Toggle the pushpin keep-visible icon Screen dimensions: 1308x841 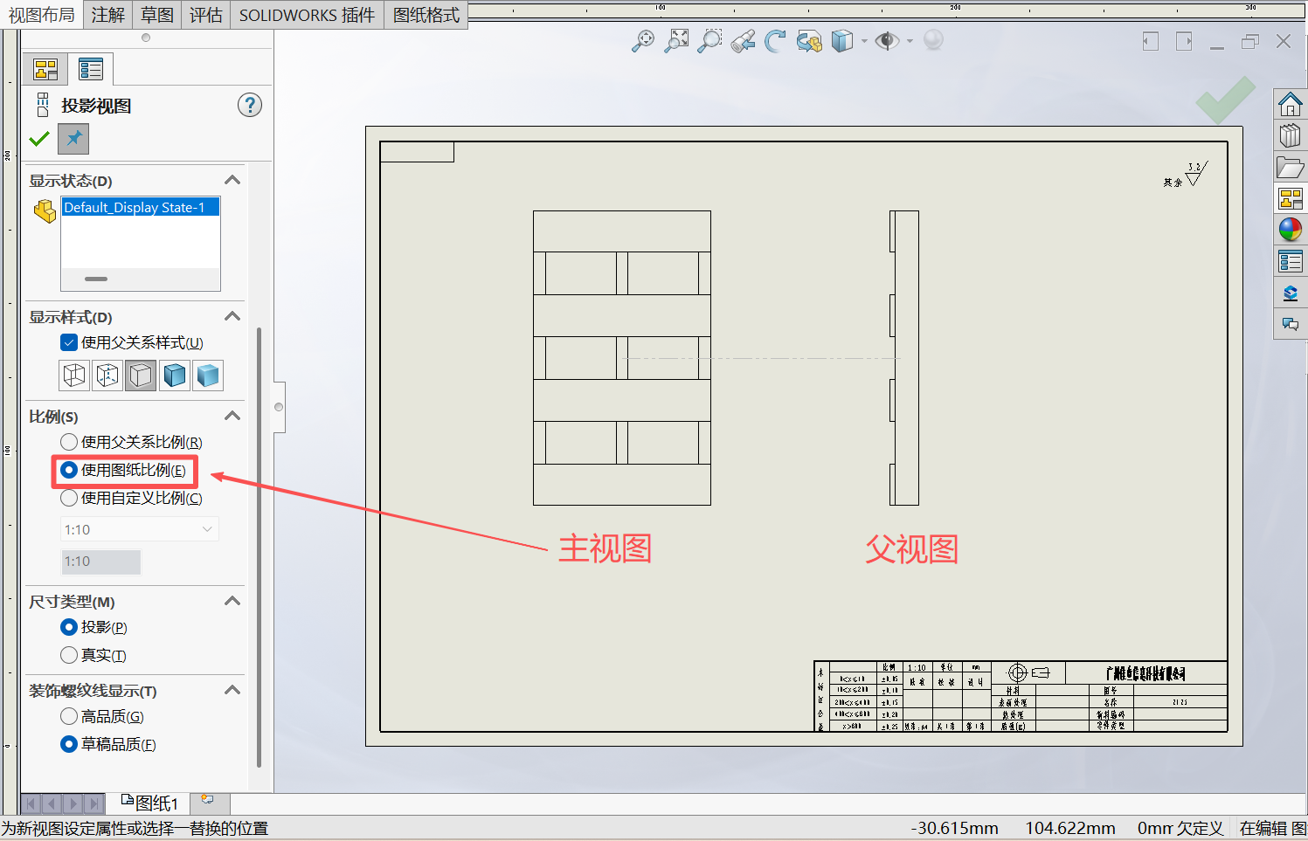pos(73,138)
